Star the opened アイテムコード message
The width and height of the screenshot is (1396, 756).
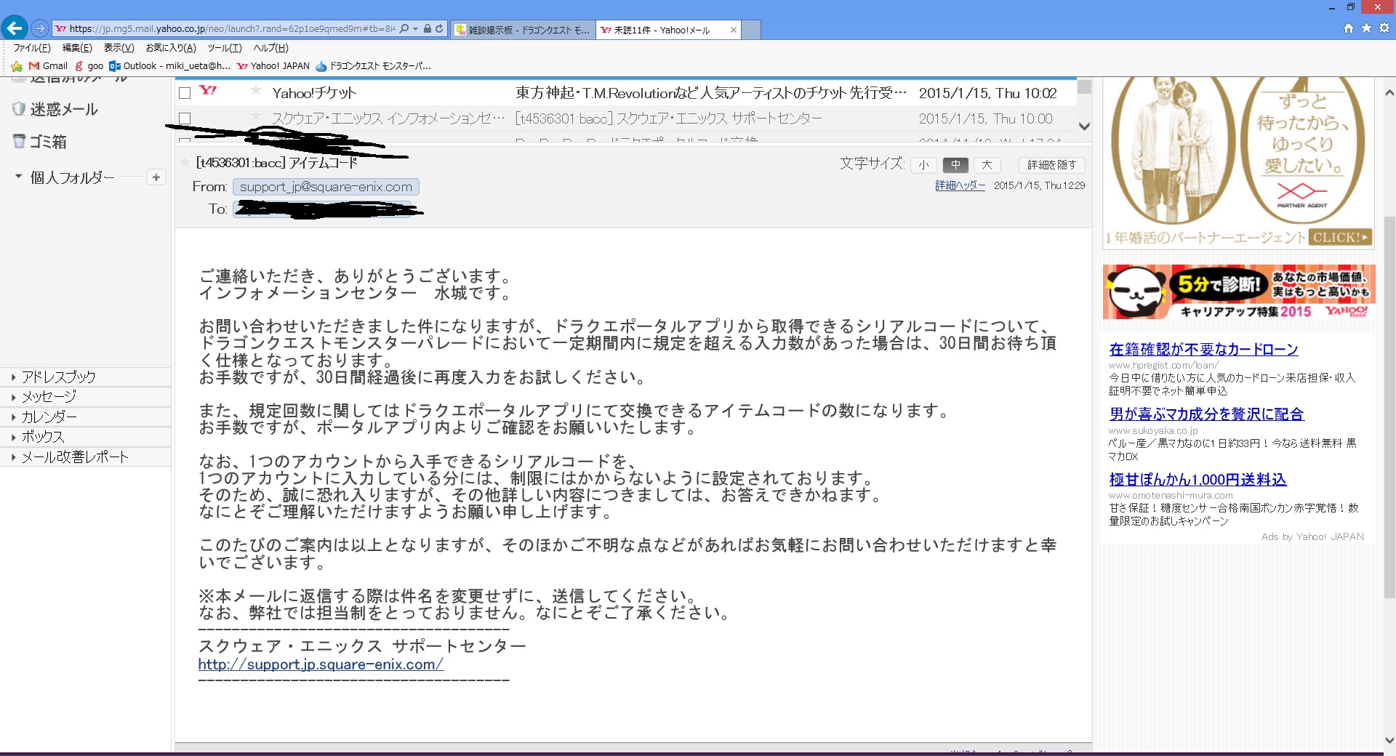(186, 163)
